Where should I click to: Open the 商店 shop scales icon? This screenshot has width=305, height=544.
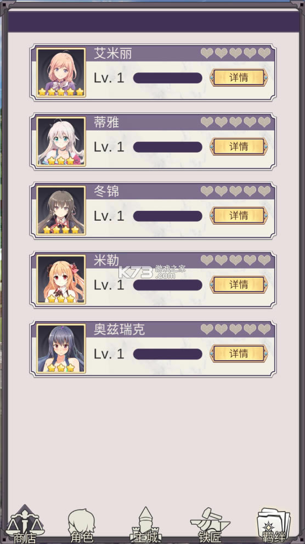[x=25, y=524]
